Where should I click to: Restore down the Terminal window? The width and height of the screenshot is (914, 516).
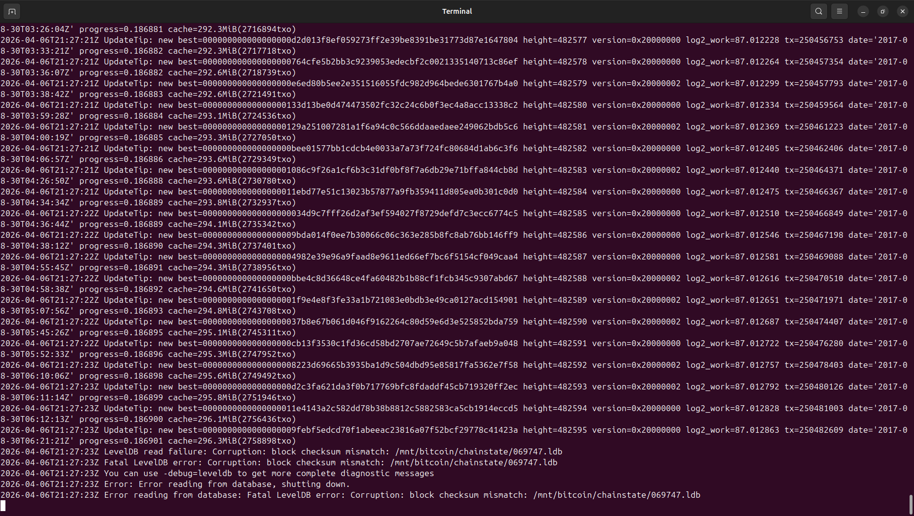coord(882,11)
